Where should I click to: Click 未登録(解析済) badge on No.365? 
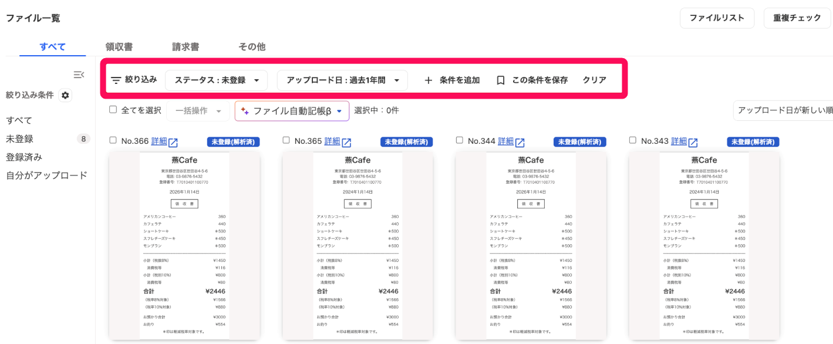(x=406, y=142)
